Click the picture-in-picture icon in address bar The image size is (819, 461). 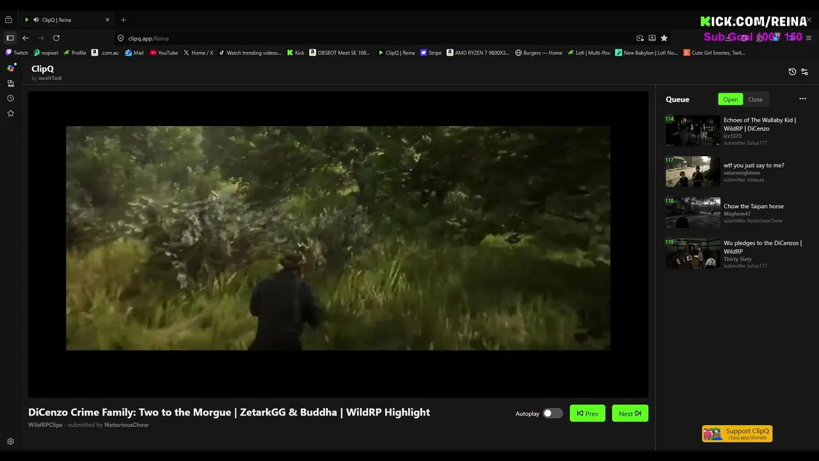pos(640,38)
